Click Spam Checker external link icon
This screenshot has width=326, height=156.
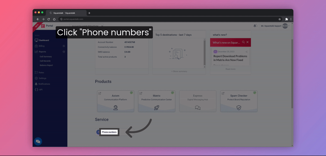[x=223, y=93]
